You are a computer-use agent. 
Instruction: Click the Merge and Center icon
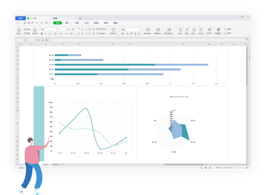[x=114, y=30]
